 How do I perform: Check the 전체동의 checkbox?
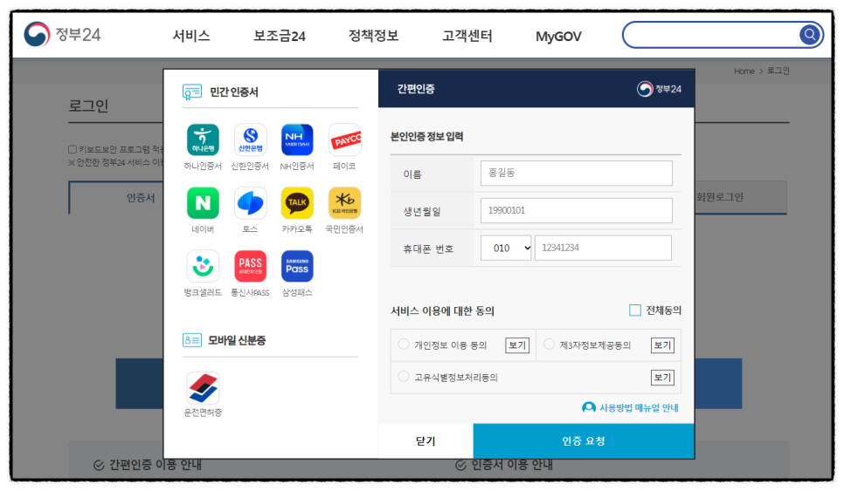(x=635, y=310)
